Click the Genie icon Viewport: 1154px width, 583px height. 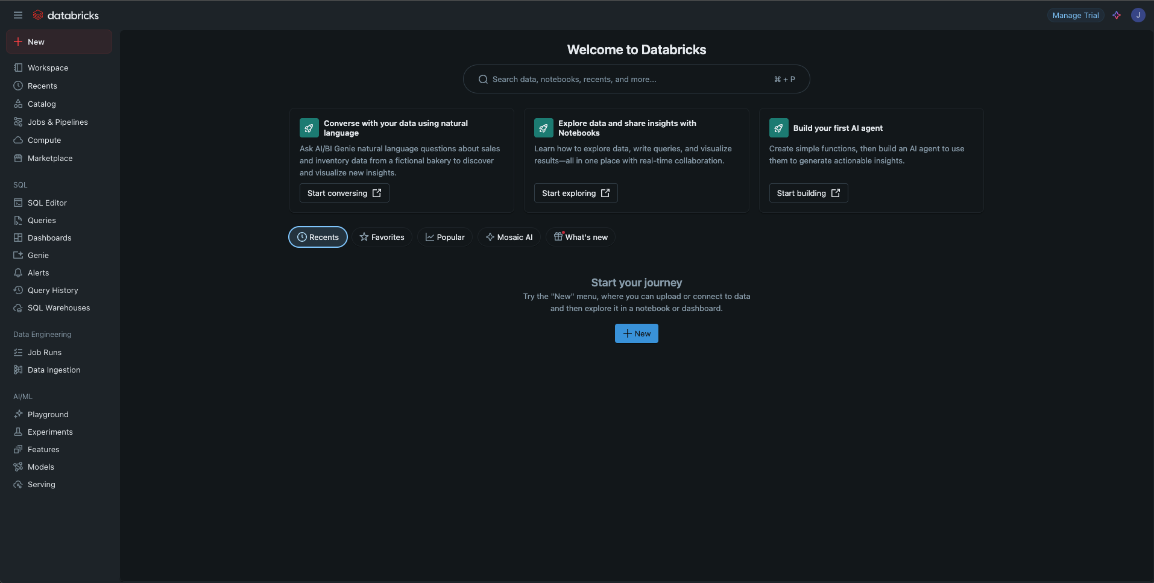18,255
